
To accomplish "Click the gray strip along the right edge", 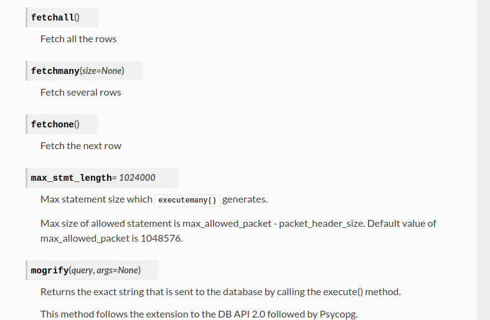I will point(483,160).
